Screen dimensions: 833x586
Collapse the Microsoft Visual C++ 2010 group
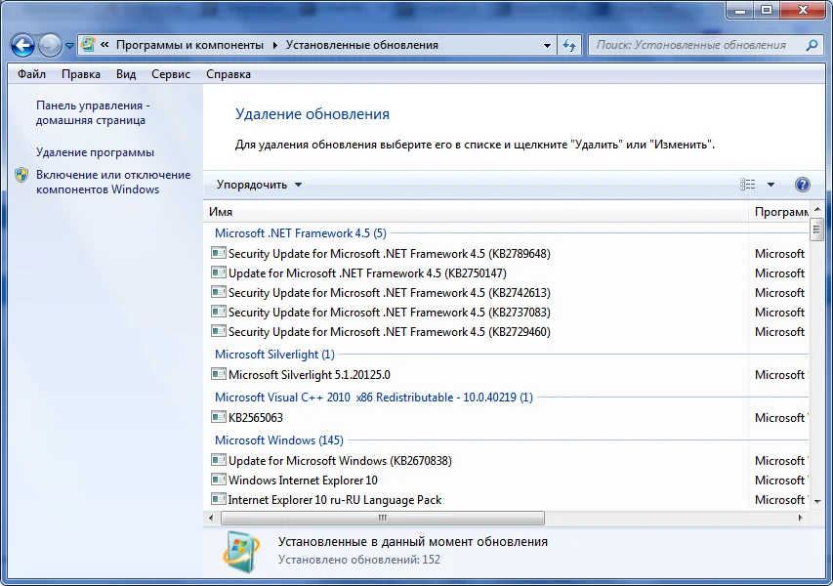point(373,398)
